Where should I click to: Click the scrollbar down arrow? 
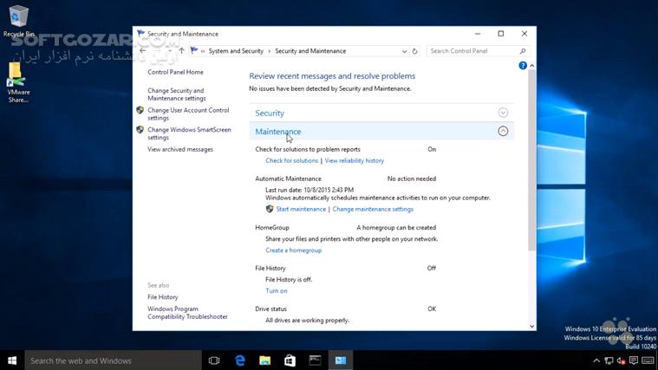(x=531, y=327)
